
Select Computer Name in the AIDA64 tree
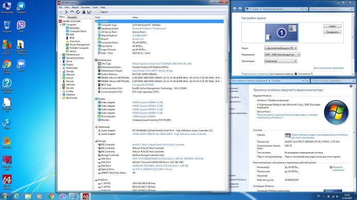[x=78, y=31]
